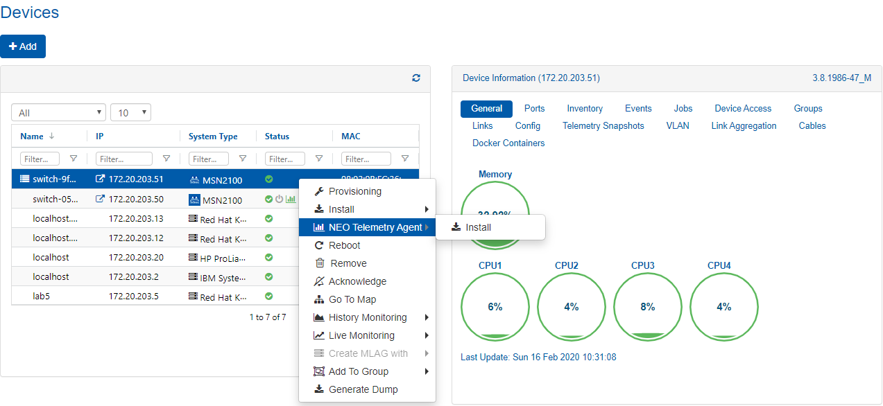Click Install in NEO Telemetry Agent submenu

[478, 227]
